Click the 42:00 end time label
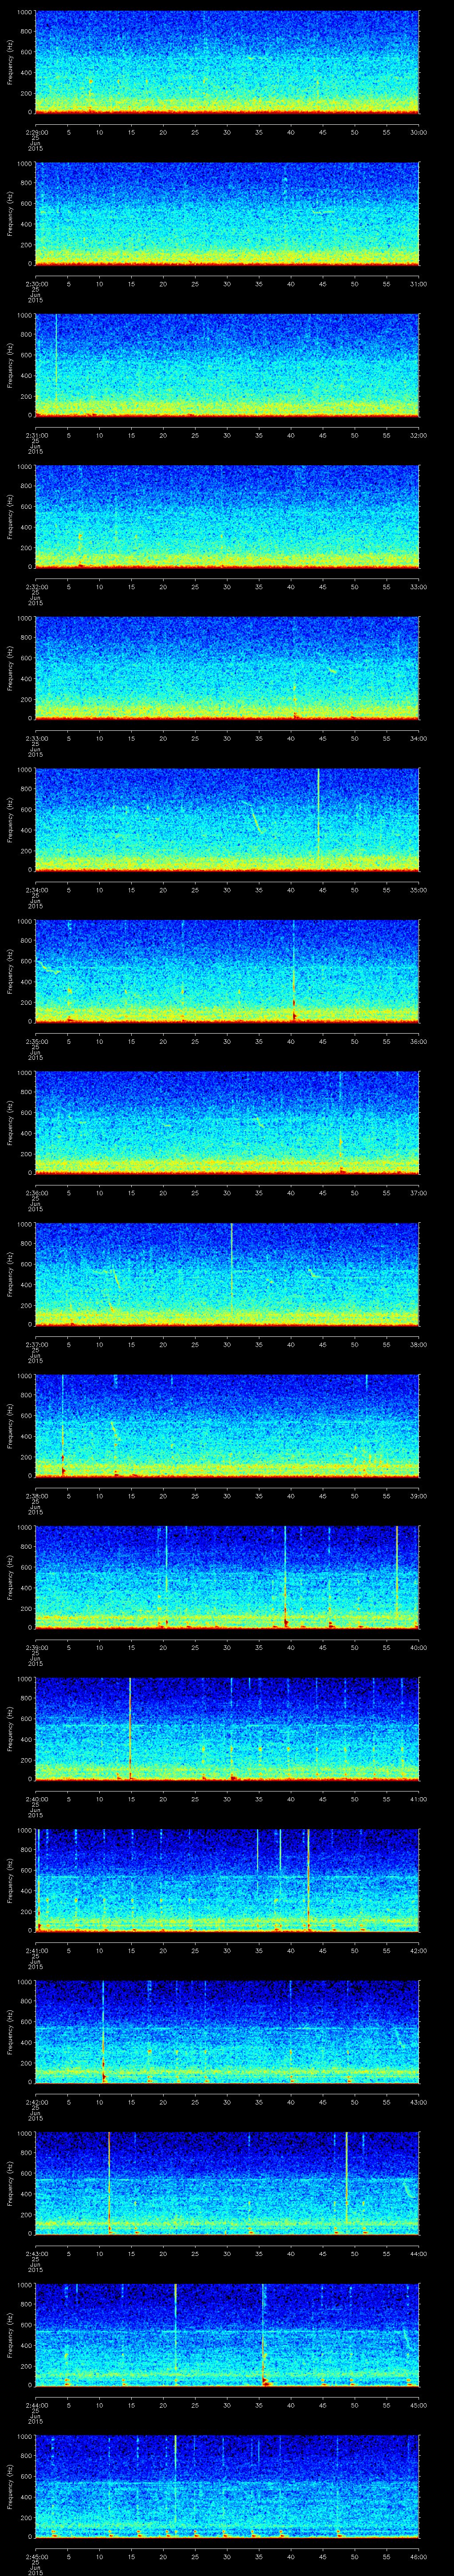Viewport: 454px width, 2576px height. point(418,1950)
